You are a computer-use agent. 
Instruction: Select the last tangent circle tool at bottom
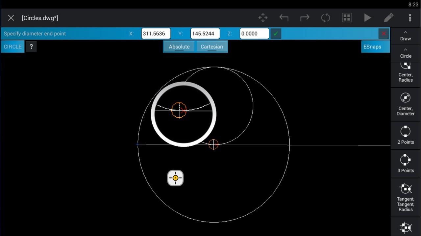click(406, 227)
